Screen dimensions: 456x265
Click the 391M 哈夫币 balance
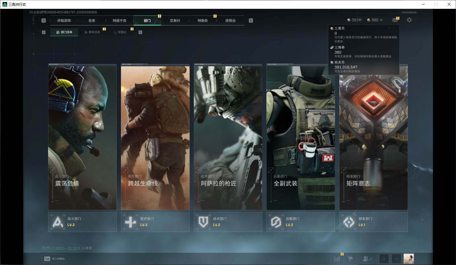pos(354,20)
